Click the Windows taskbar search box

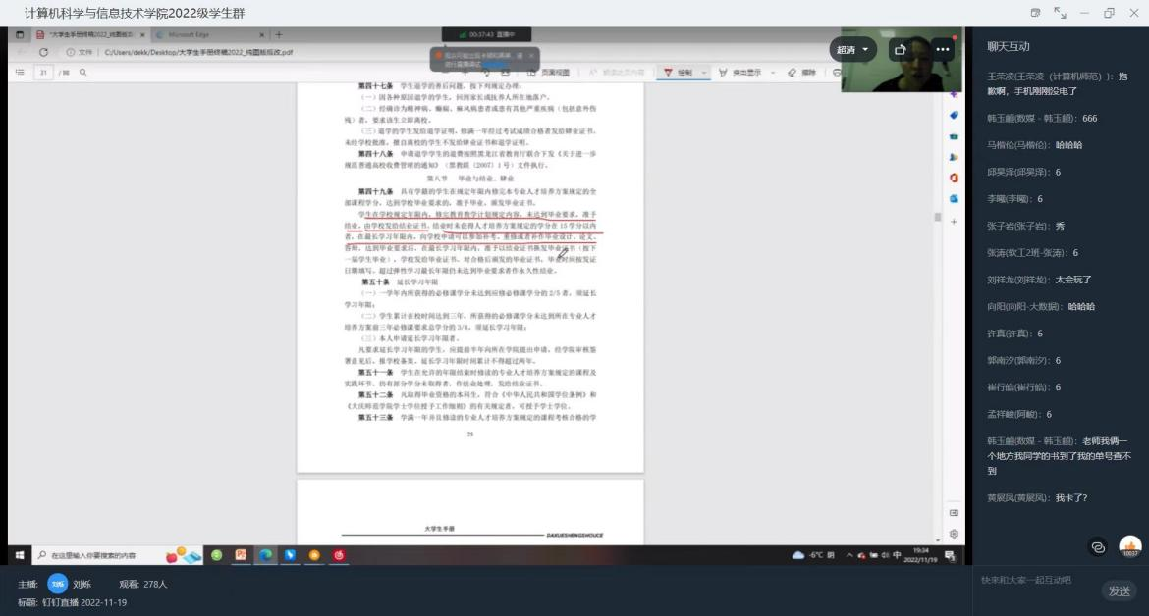point(98,555)
